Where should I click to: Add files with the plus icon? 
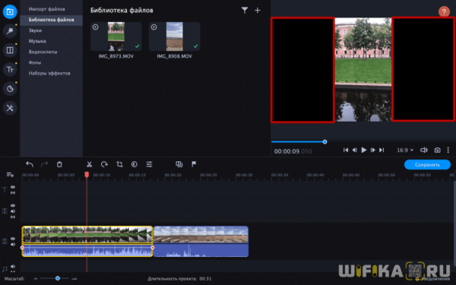[258, 11]
